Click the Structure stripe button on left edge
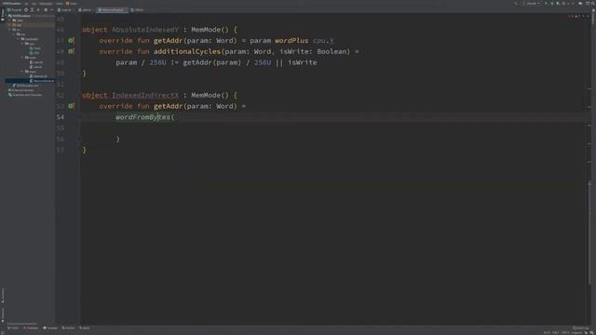 pos(2,295)
